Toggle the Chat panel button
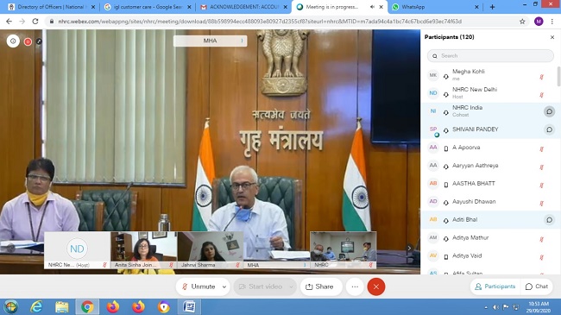 click(x=537, y=287)
